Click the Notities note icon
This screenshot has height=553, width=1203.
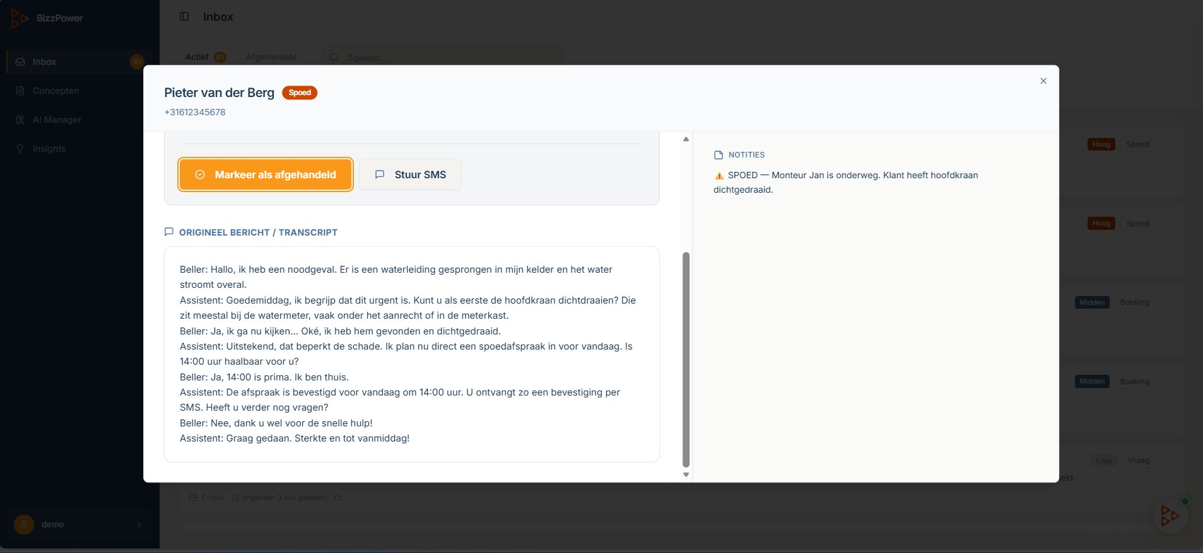(719, 155)
